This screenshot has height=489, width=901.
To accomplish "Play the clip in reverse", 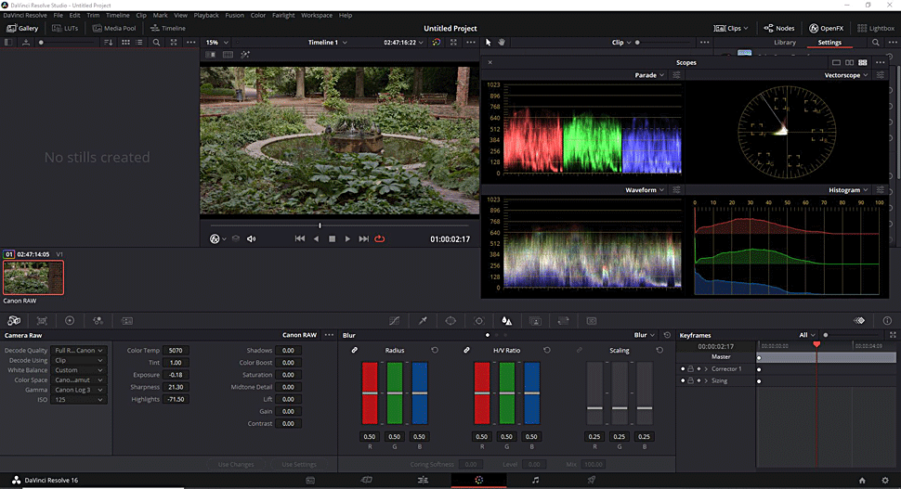I will click(x=316, y=238).
